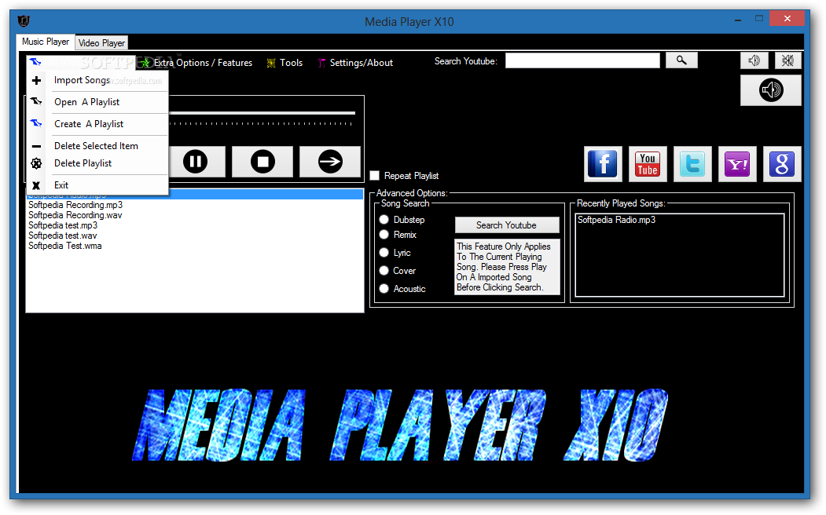Open the Google shortcut icon
The image size is (826, 515).
[x=782, y=164]
